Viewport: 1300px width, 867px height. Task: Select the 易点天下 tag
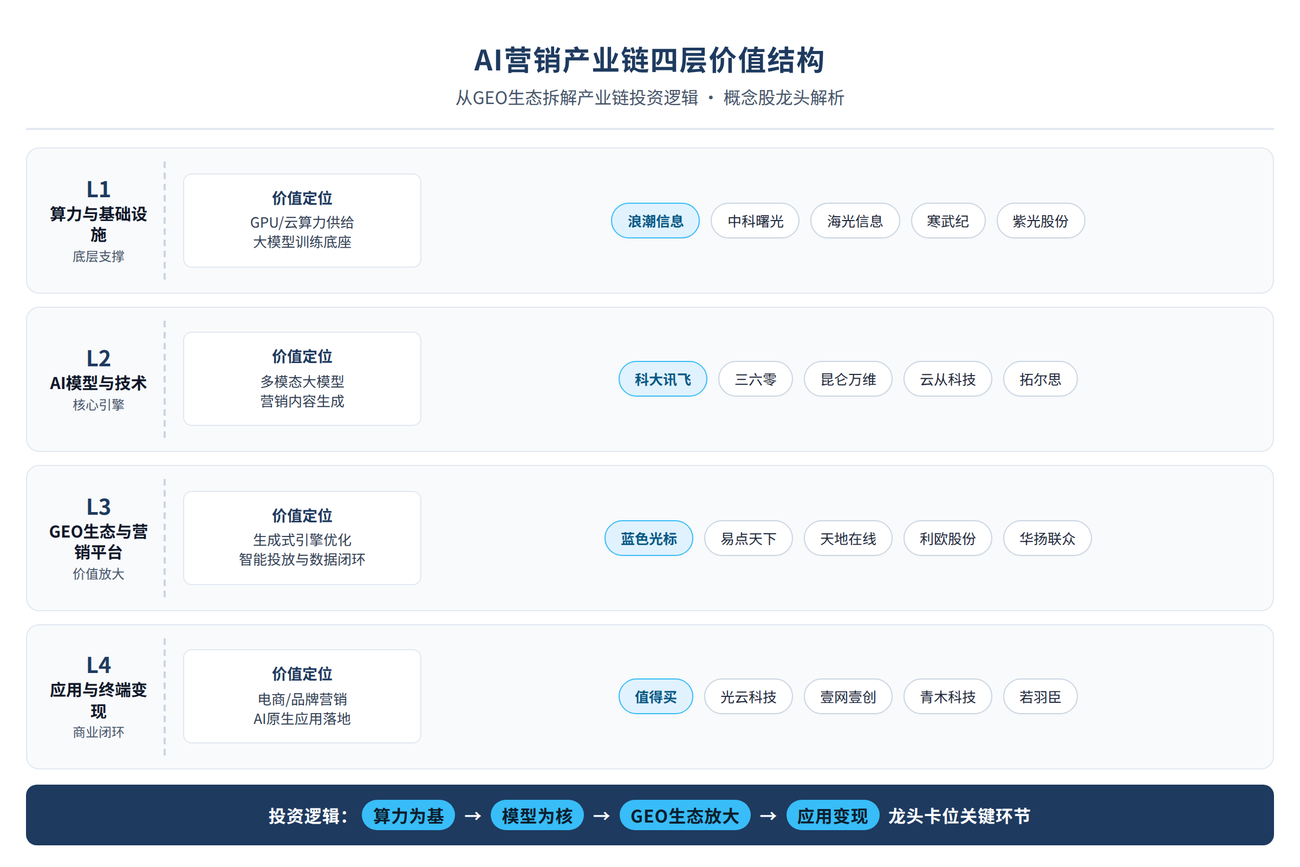point(749,538)
